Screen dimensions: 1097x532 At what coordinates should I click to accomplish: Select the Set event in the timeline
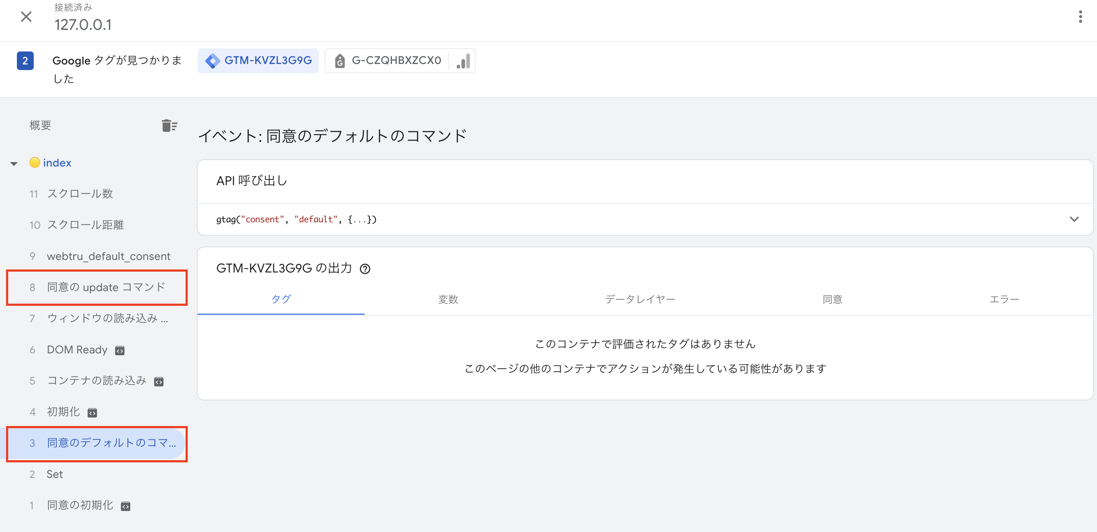pos(55,474)
